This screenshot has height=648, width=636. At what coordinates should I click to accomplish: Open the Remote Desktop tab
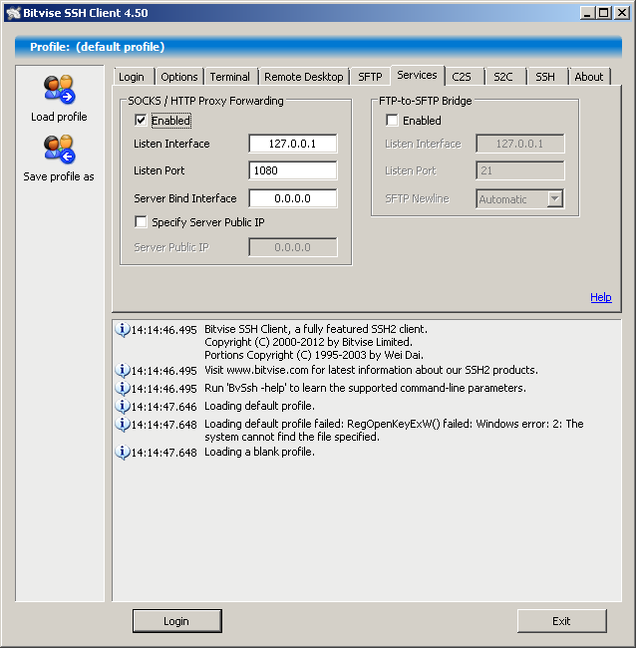coord(304,77)
